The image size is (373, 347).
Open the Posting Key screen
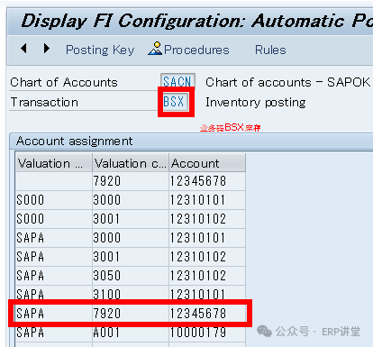point(100,50)
